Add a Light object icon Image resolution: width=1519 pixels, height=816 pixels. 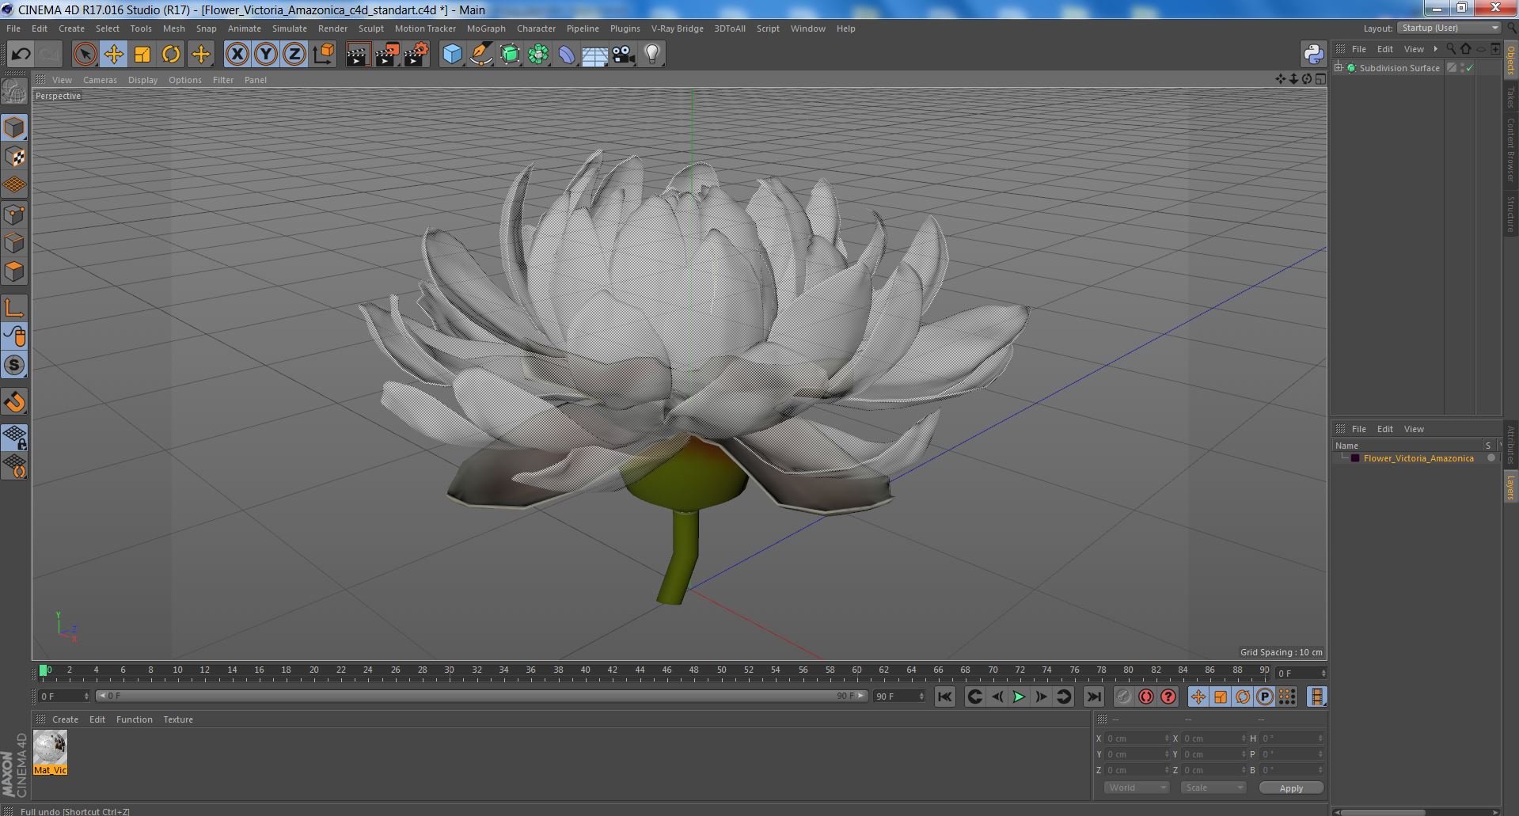652,54
